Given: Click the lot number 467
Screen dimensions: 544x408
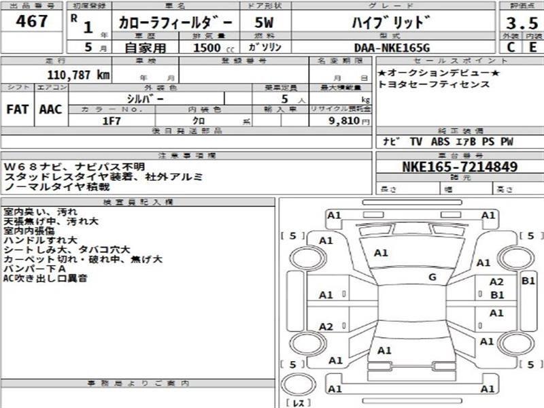Looking at the screenshot, I should point(31,22).
